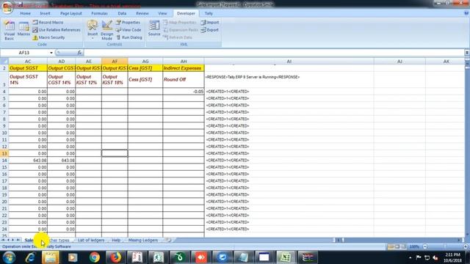470x264 pixels.
Task: Open the Tally ribbon tab
Action: pos(209,13)
